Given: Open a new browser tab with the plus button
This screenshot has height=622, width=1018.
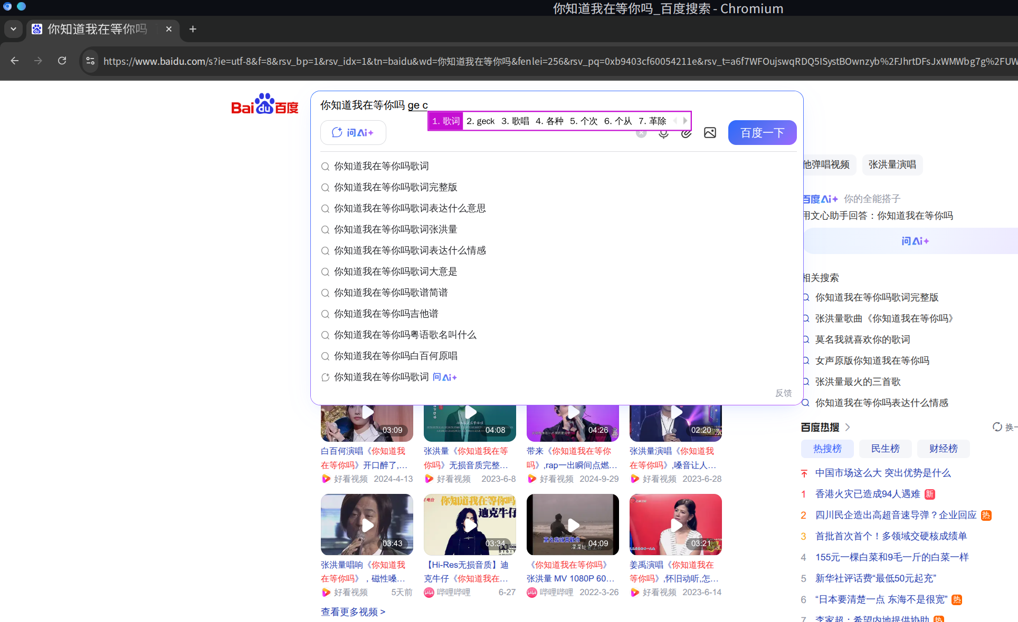Looking at the screenshot, I should (192, 29).
